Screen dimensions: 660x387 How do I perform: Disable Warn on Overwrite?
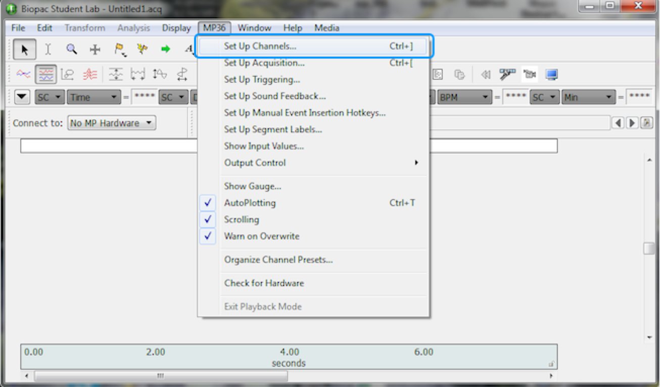click(x=261, y=236)
